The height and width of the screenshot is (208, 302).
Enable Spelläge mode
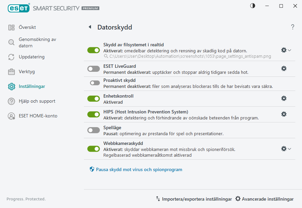click(93, 130)
